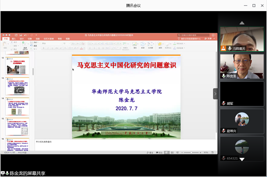Screen dimensions: 267x177
Task: Collapse the participant video sidebar with the chevron
Action: point(215,94)
